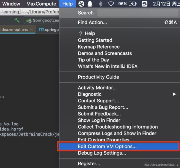
Task: Open the Bluetooth status icon
Action: point(100,4)
